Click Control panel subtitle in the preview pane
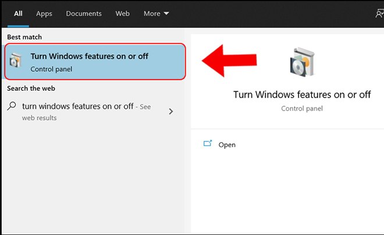Image resolution: width=384 pixels, height=235 pixels. (x=302, y=108)
